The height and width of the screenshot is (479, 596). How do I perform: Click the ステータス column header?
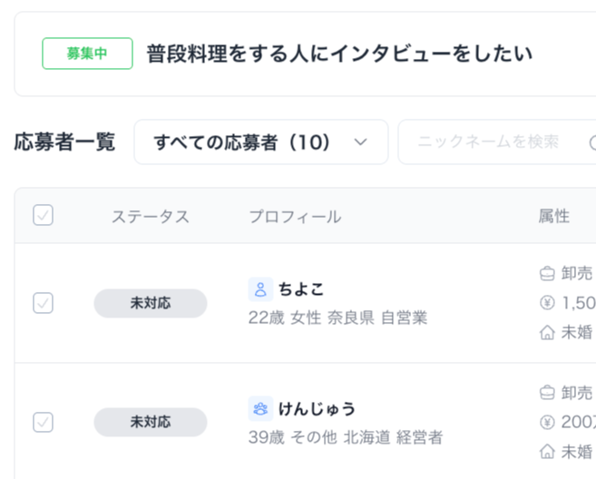click(x=151, y=216)
